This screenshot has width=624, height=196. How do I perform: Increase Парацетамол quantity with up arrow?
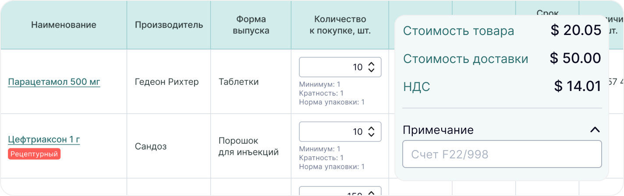(371, 64)
